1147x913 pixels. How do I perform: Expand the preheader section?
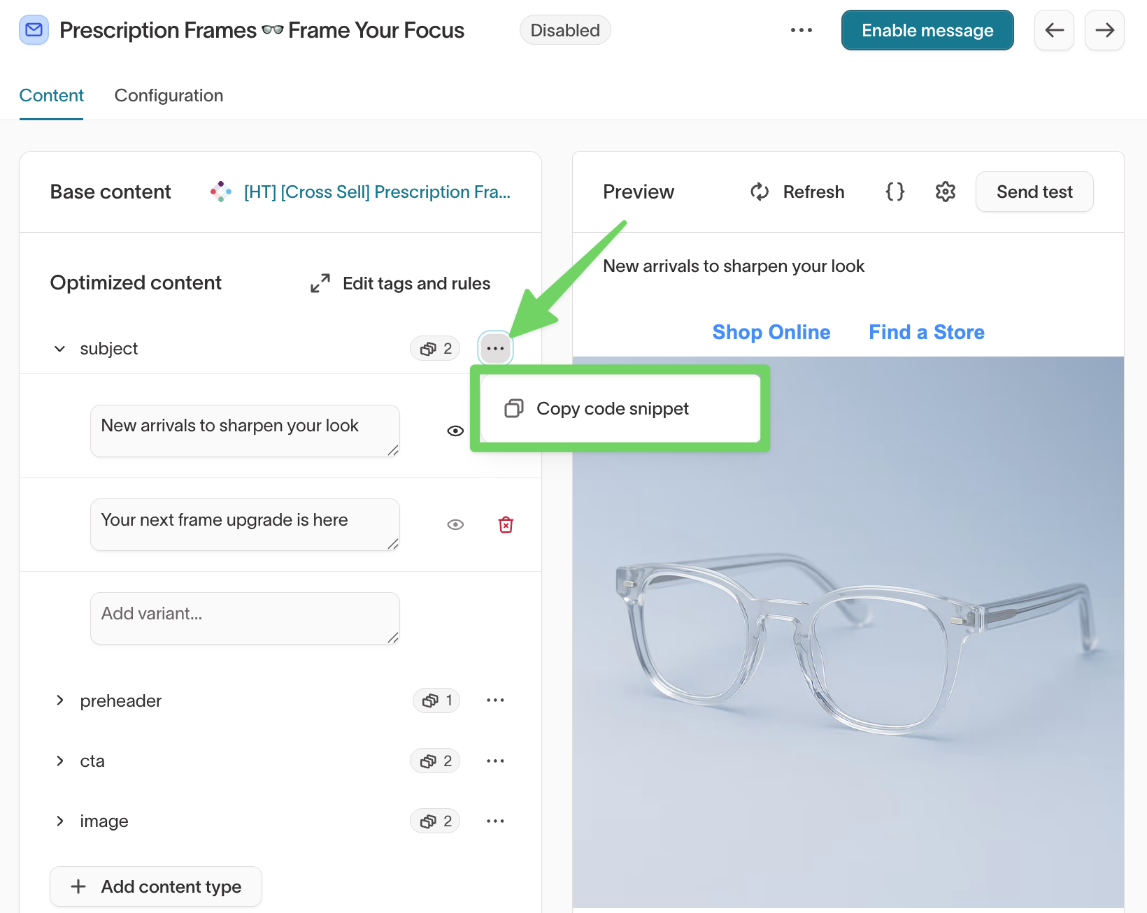59,700
